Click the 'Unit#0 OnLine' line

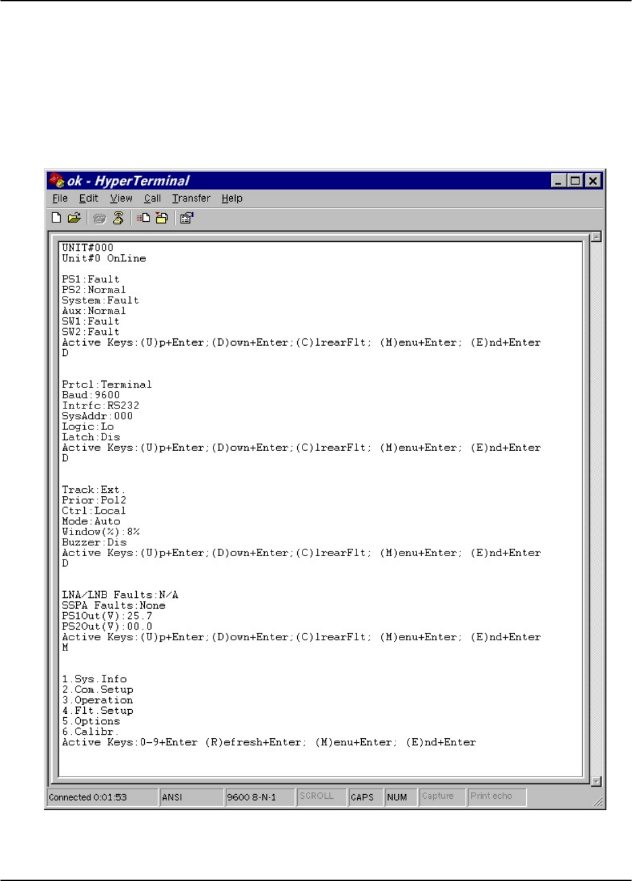104,258
